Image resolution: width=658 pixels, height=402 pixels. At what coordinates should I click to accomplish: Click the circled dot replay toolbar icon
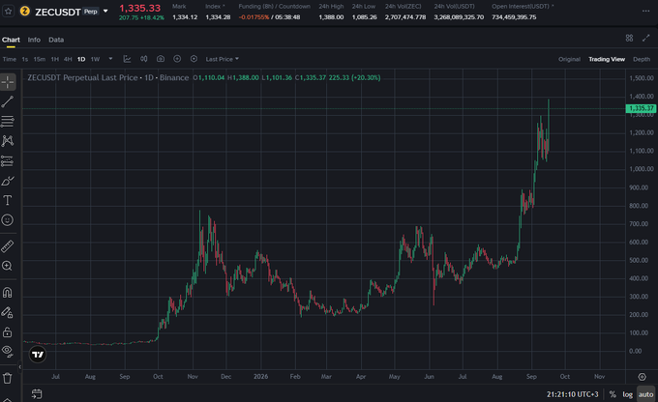pos(194,59)
